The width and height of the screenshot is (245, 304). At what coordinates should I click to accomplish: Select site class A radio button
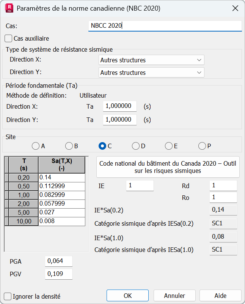point(36,146)
